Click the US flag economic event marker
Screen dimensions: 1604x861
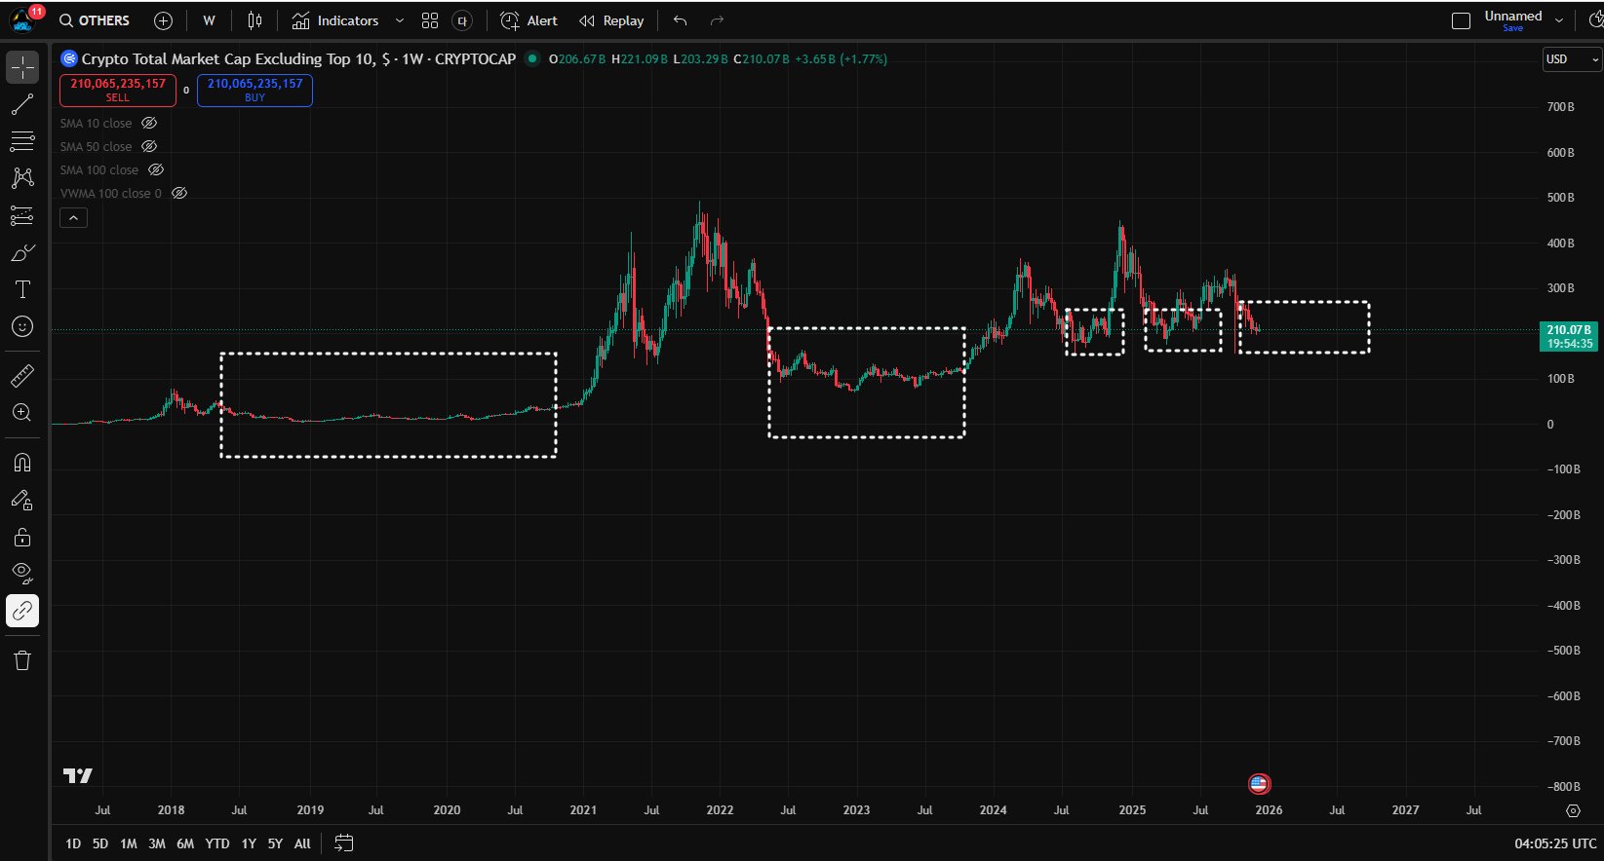click(x=1259, y=783)
